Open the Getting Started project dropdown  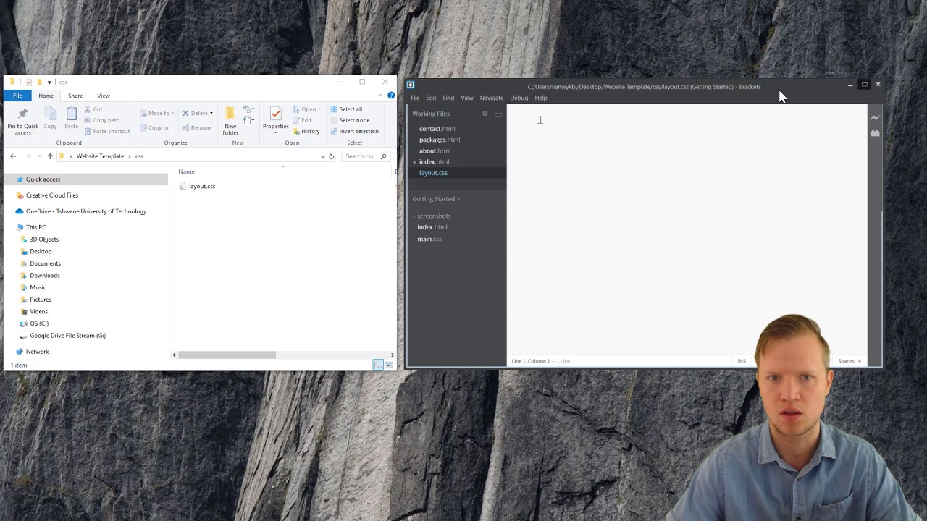tap(436, 199)
